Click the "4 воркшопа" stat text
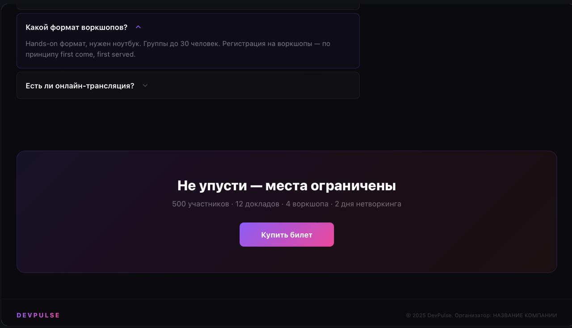Screen dimensions: 572x328 (307, 204)
